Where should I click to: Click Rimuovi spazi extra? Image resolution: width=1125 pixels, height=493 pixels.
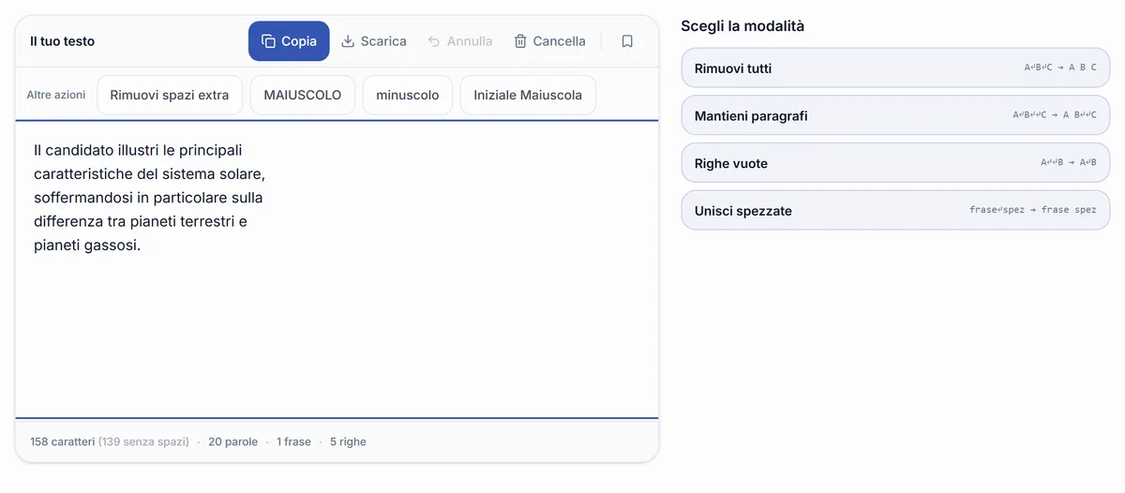click(170, 95)
